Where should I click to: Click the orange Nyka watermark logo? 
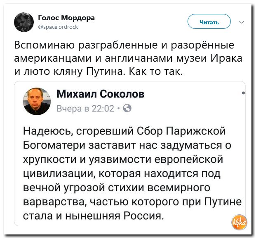point(240,223)
